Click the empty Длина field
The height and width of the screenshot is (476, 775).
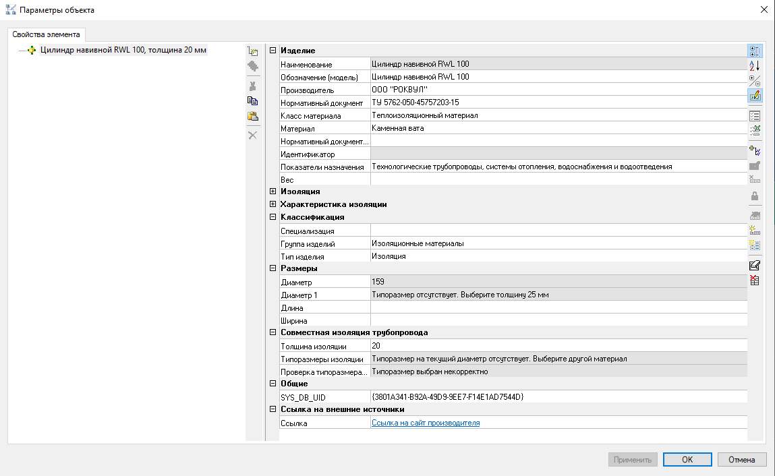(x=558, y=308)
